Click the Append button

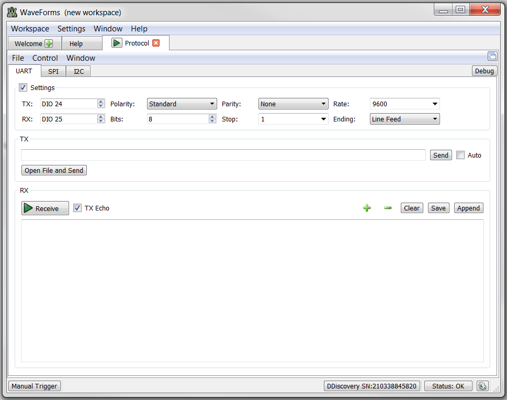(468, 208)
